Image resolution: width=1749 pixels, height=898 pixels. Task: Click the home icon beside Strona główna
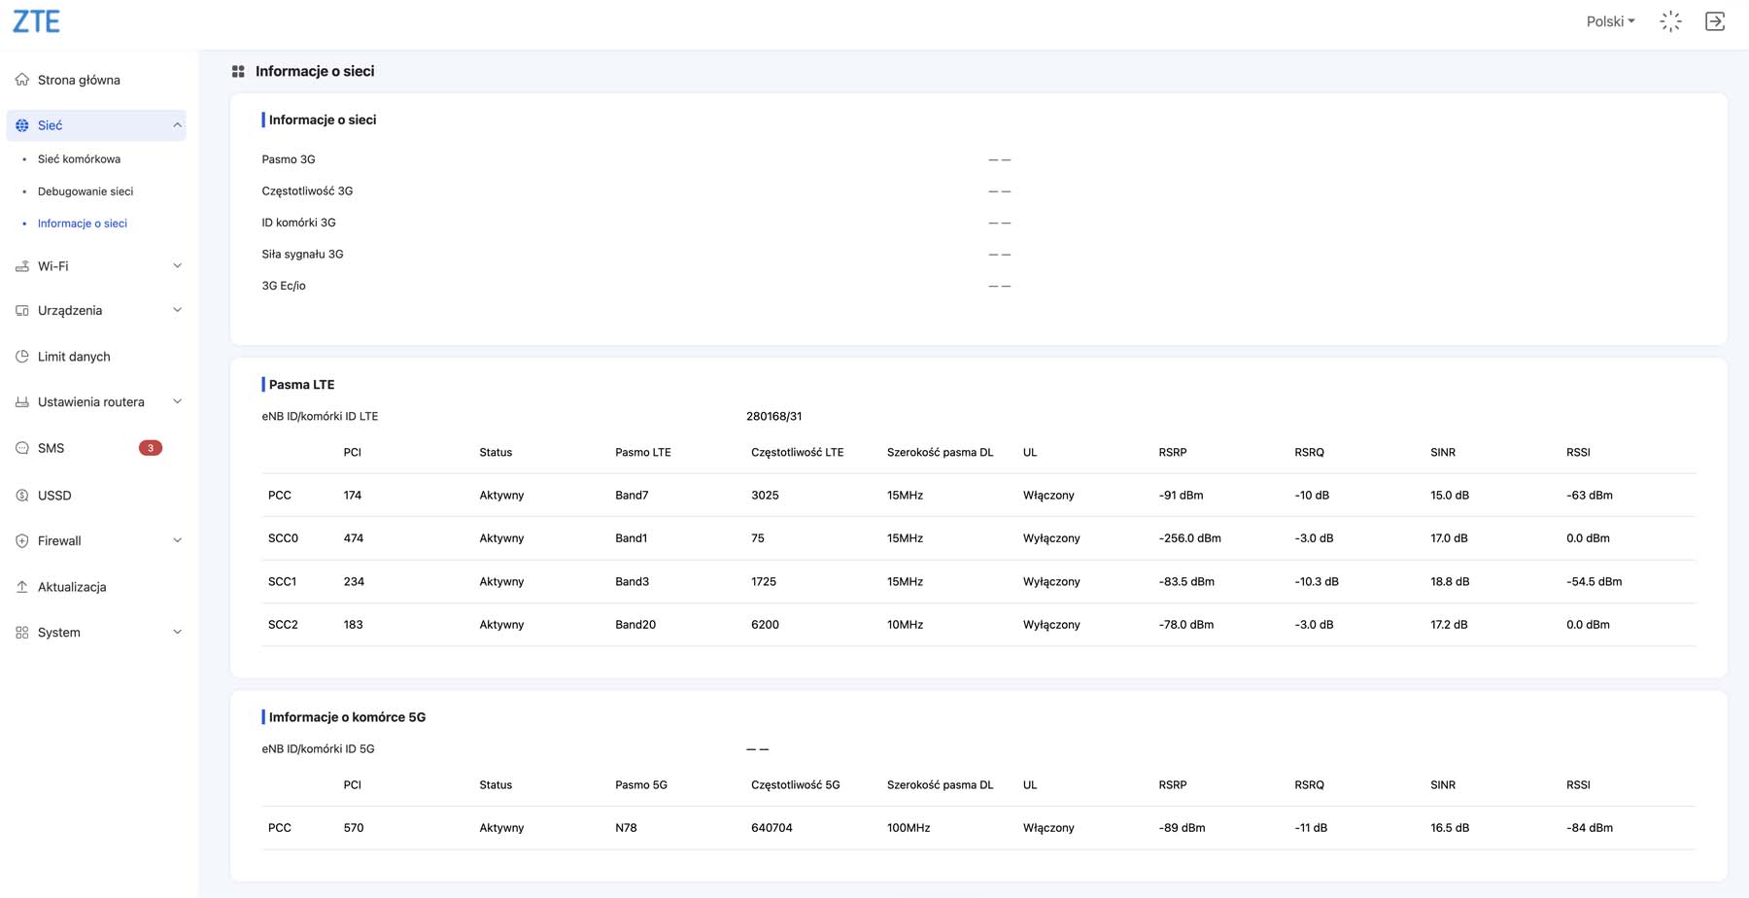click(x=22, y=80)
